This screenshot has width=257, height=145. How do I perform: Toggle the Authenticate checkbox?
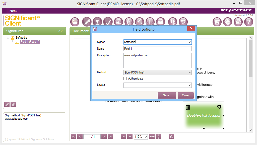125,79
